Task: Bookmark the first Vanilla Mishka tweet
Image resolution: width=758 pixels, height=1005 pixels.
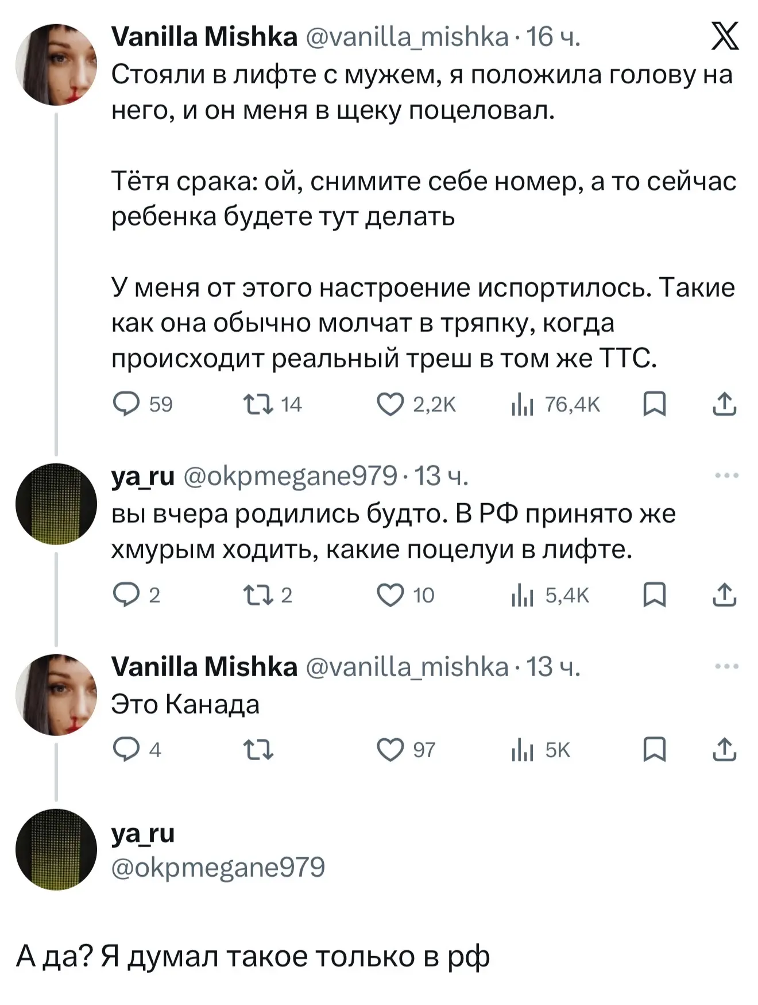Action: click(x=654, y=404)
